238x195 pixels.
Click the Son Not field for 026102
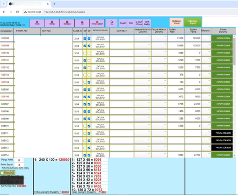click(x=121, y=67)
